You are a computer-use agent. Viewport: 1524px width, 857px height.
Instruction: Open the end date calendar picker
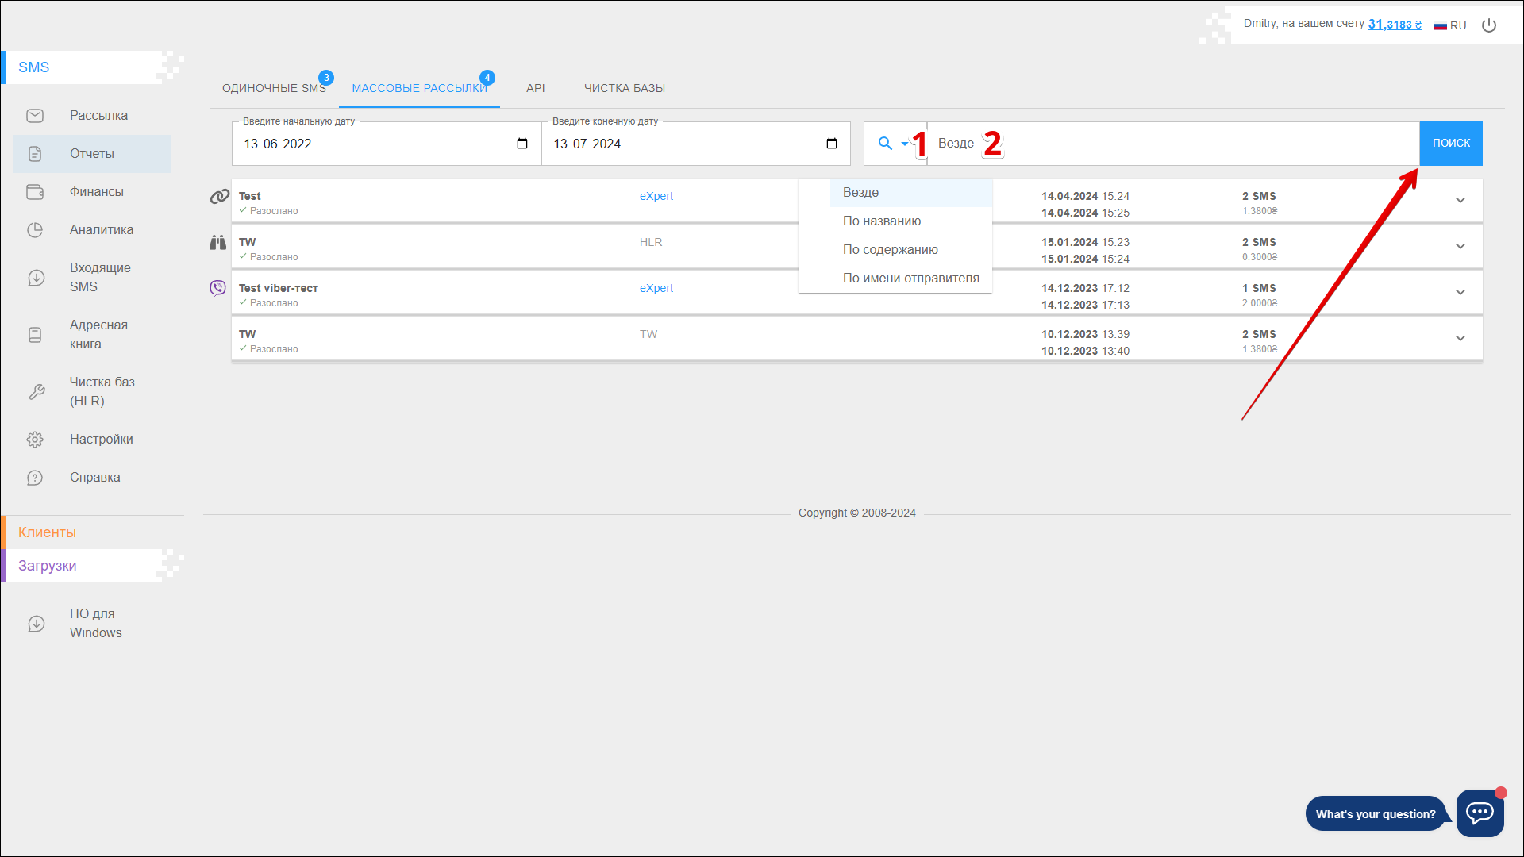pos(832,144)
